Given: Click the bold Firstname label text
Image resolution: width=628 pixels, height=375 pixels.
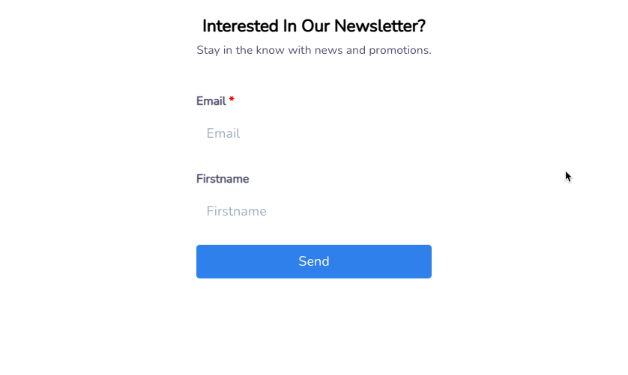Looking at the screenshot, I should point(223,179).
